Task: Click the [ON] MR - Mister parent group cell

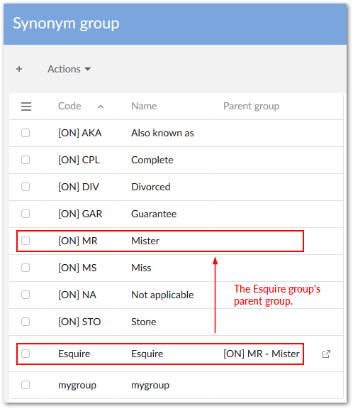Action: point(262,354)
